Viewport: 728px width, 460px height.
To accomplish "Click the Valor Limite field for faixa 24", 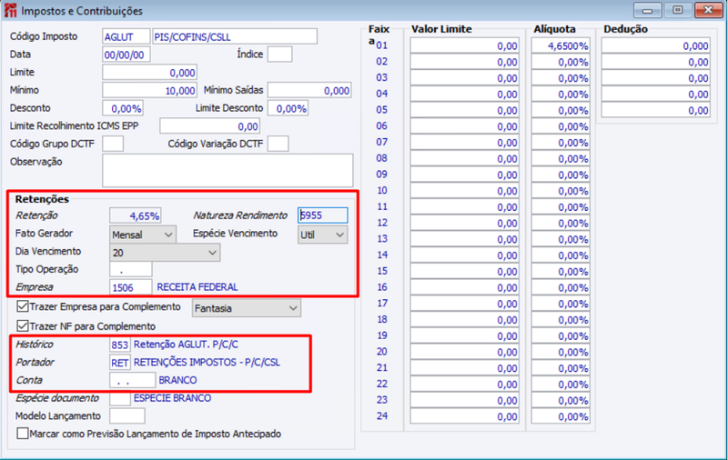I will 464,416.
